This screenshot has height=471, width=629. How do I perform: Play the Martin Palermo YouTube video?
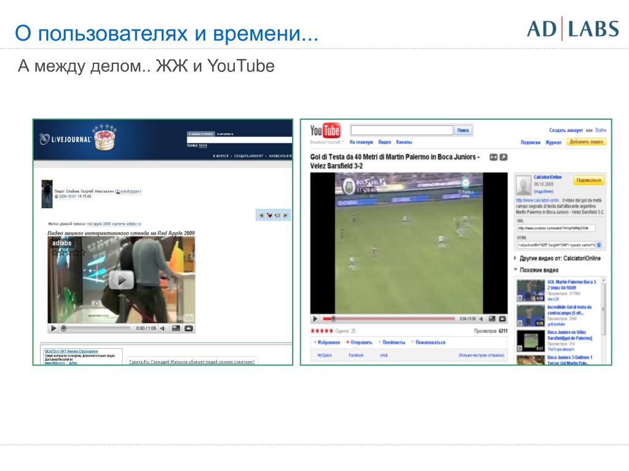coord(315,319)
